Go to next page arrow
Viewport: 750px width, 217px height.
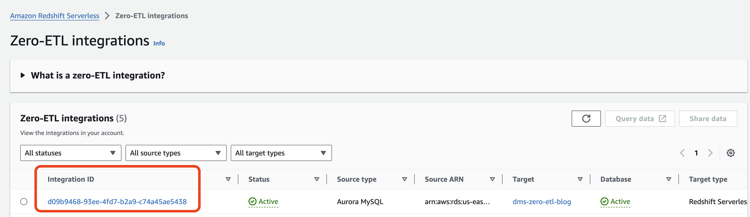pyautogui.click(x=710, y=153)
